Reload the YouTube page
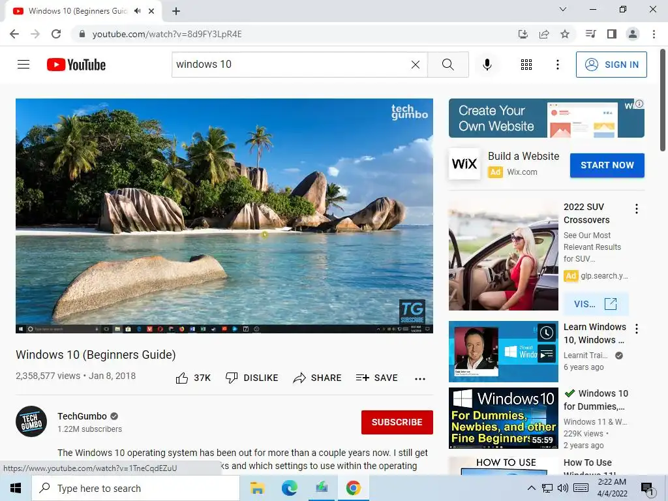The image size is (668, 501). click(56, 34)
